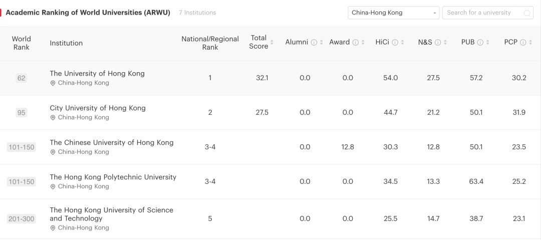The image size is (541, 240).
Task: Click location pin under Science and Technology
Action: click(x=53, y=228)
